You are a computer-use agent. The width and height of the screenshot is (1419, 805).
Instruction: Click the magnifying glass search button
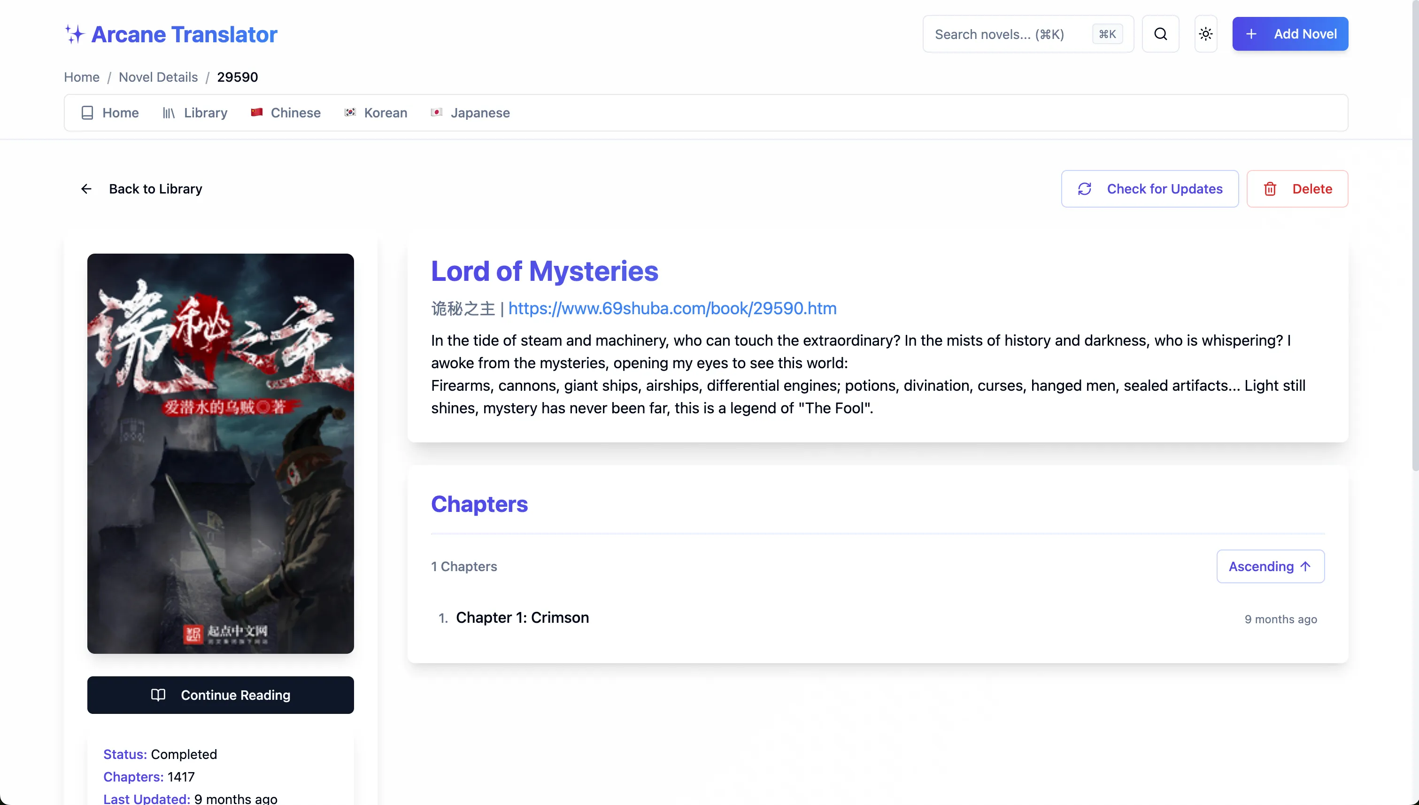pyautogui.click(x=1160, y=34)
